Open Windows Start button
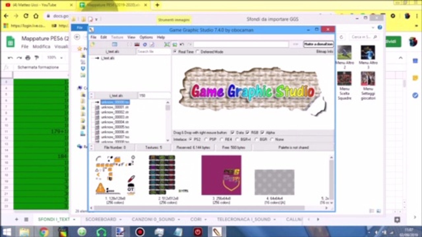Viewport: 422px width, 237px height. click(x=7, y=232)
